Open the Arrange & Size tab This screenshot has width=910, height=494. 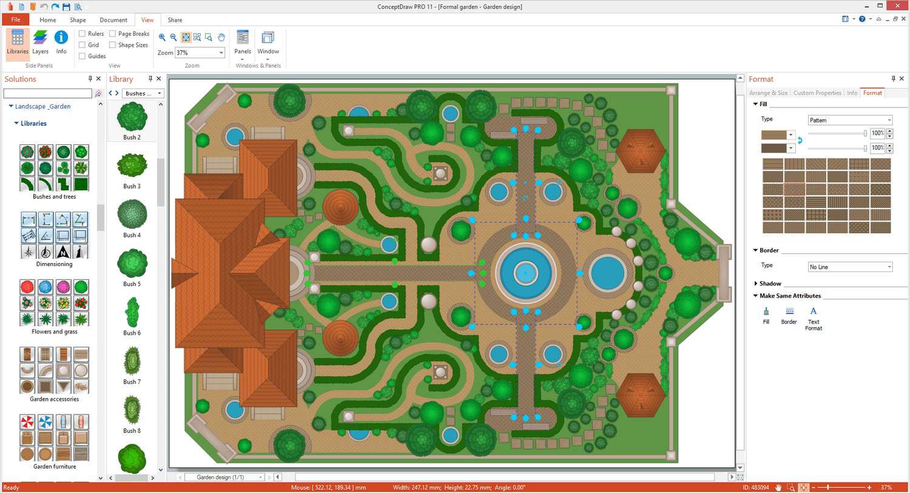tap(768, 93)
